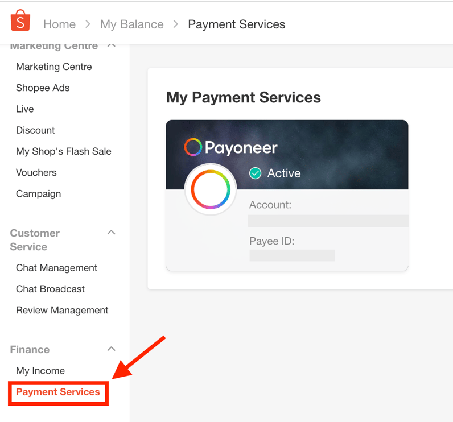The width and height of the screenshot is (453, 422).
Task: Go to Vouchers page
Action: 36,172
